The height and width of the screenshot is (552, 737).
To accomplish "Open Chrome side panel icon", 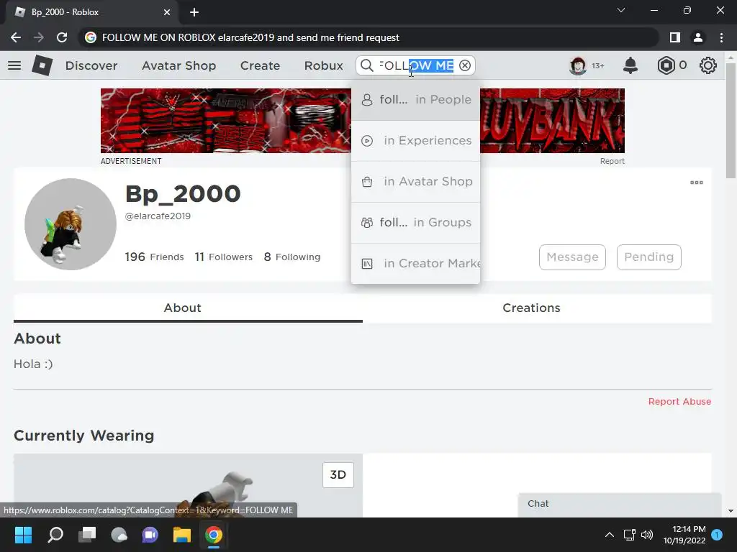I will click(675, 37).
